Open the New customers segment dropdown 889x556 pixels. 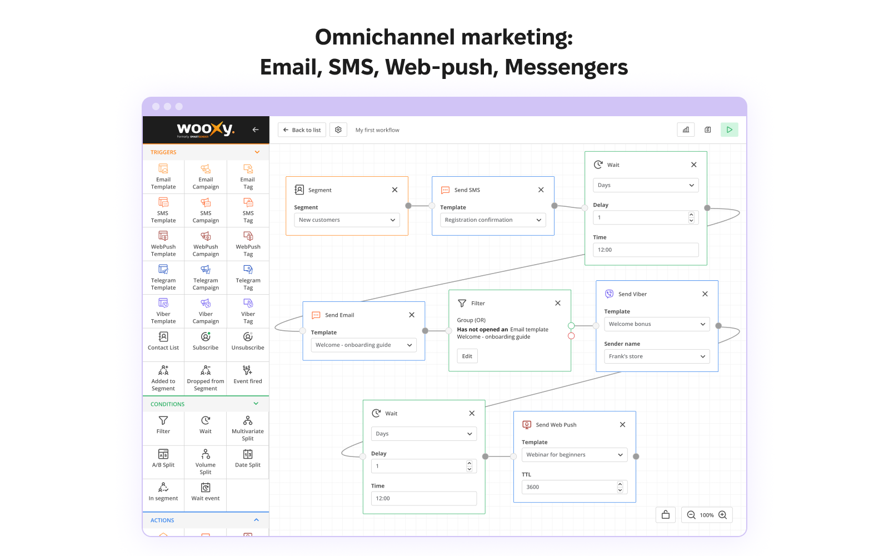coord(347,220)
